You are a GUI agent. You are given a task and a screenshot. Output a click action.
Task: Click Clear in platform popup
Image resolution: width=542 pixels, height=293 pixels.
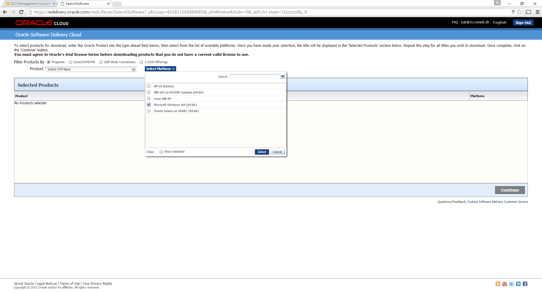pyautogui.click(x=150, y=152)
